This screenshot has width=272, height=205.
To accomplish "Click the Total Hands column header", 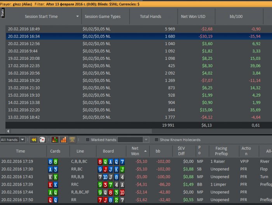I will [150, 17].
